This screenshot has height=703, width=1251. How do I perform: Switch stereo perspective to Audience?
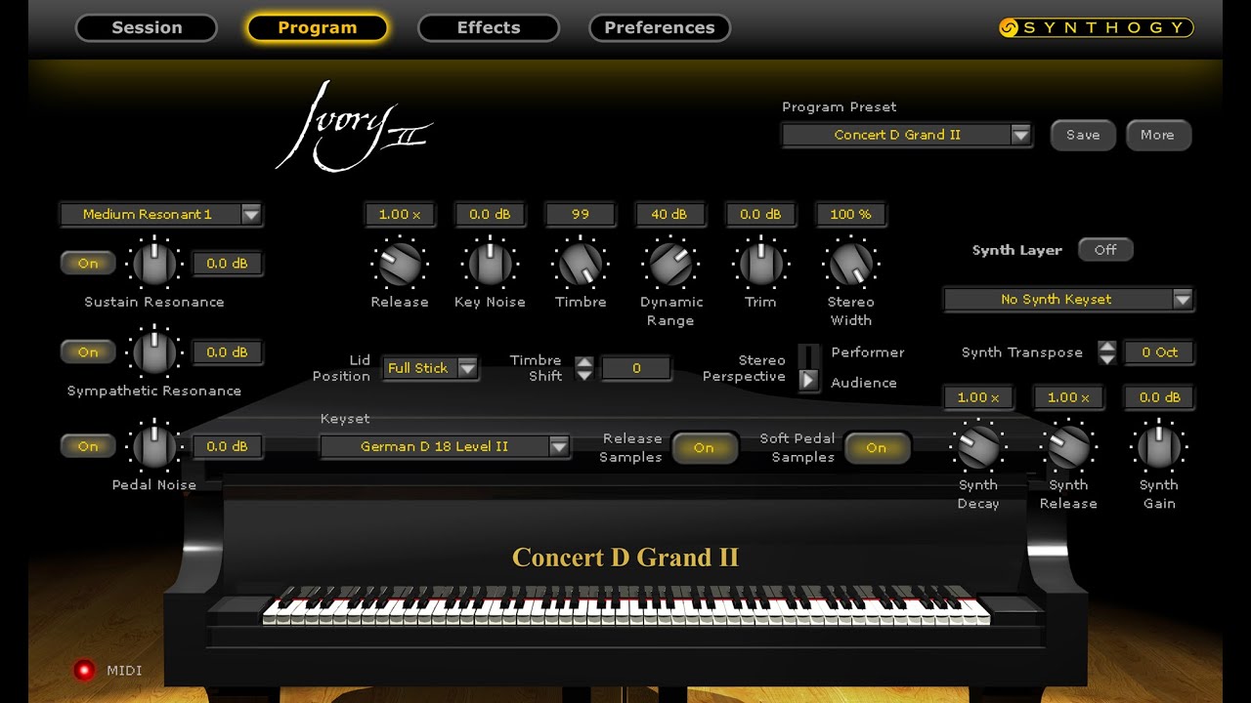pos(809,381)
